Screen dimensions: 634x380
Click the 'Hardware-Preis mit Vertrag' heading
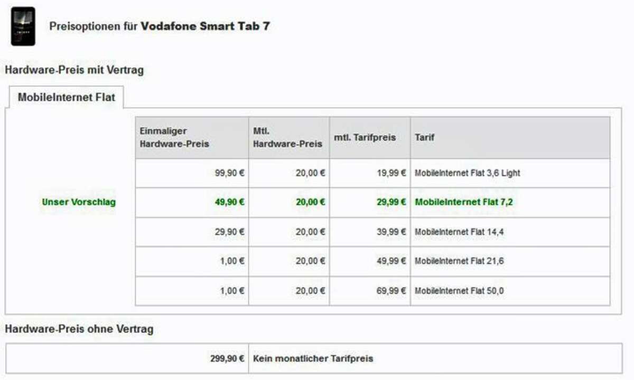tap(74, 70)
